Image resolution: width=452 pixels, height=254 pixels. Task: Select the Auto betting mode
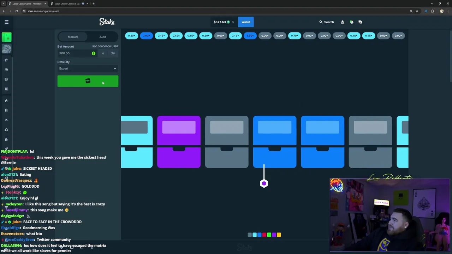tap(103, 37)
